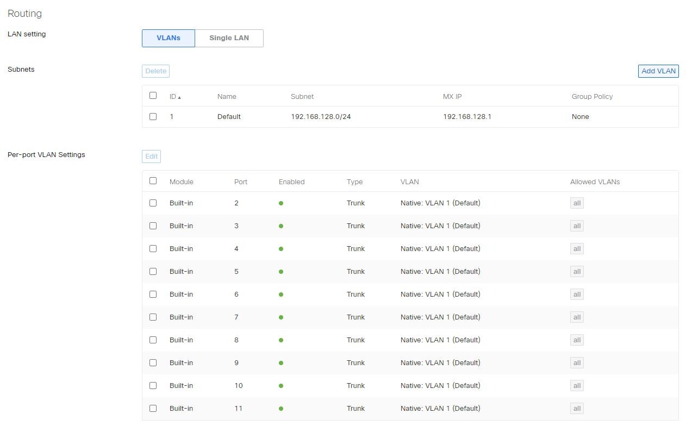This screenshot has height=432, width=686.
Task: Select the Default VLAN subnet checkbox
Action: [x=153, y=116]
